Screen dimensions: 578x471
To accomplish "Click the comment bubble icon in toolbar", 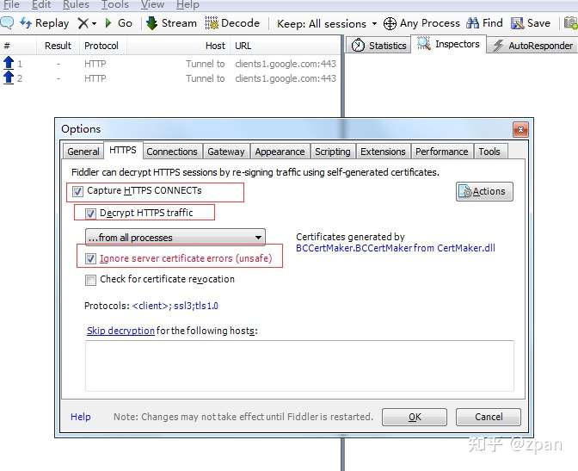I will 7,23.
